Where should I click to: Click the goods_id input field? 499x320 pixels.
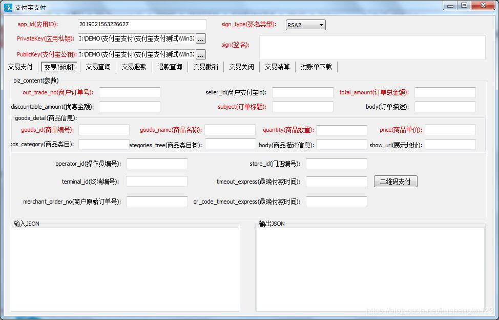click(x=104, y=130)
